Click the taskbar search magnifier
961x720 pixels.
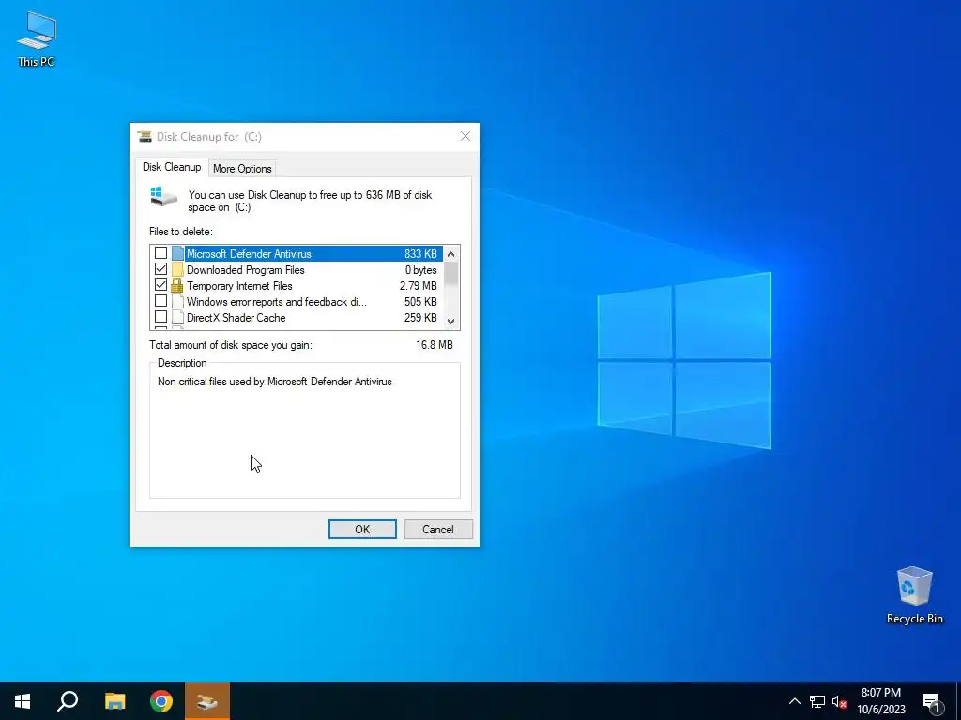(68, 701)
